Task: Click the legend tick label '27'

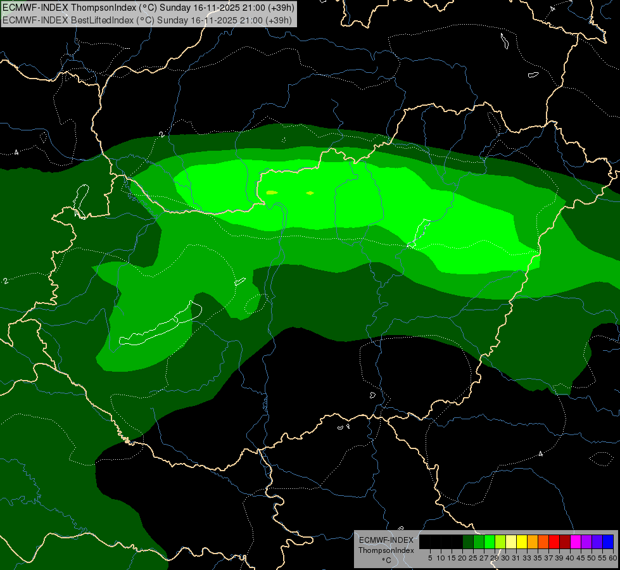Action: (484, 558)
